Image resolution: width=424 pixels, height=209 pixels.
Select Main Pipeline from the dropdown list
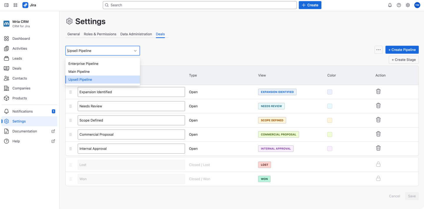pyautogui.click(x=79, y=72)
